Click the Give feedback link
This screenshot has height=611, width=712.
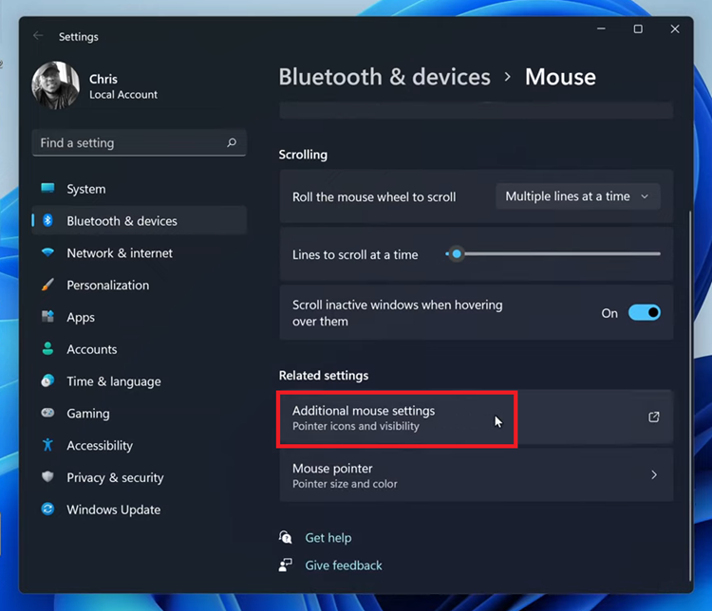click(x=344, y=565)
